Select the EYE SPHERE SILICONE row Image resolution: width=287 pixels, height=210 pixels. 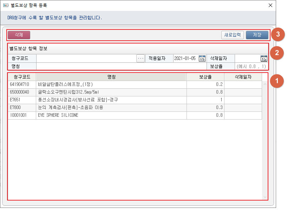point(105,115)
